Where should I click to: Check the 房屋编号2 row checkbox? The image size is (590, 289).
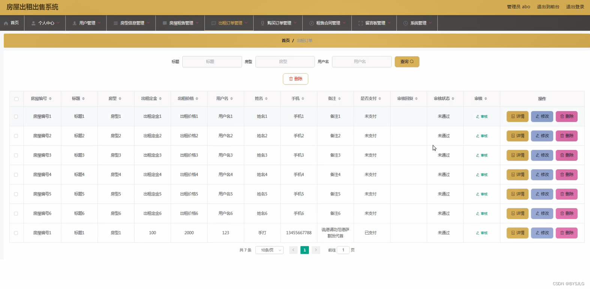(16, 136)
